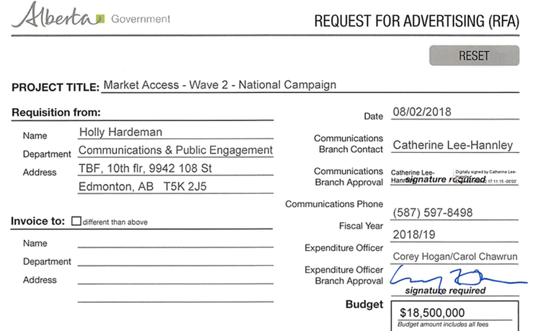Click the Communications Branch Approval digital signature

pyautogui.click(x=455, y=177)
